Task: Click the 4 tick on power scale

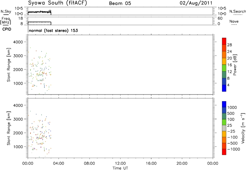Action: (228, 85)
